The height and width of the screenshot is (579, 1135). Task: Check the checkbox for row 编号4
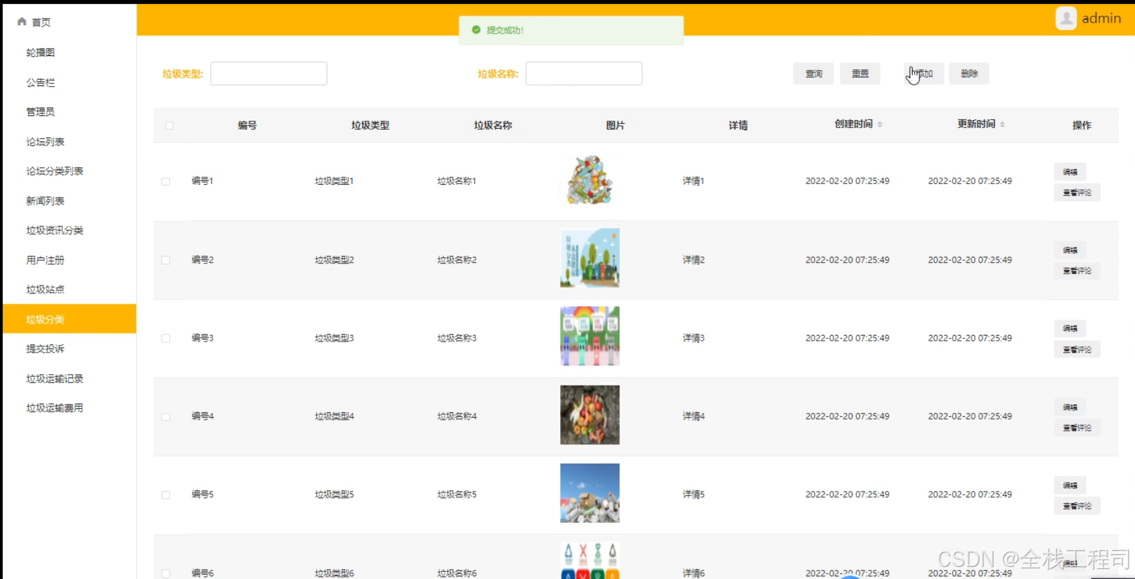[x=166, y=417]
